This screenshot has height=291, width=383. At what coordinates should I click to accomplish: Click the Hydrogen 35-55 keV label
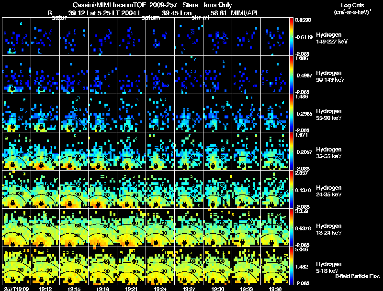click(329, 153)
